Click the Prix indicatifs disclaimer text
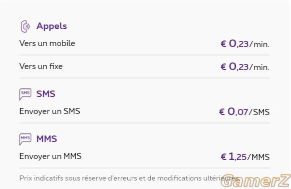This screenshot has height=189, width=291. pyautogui.click(x=129, y=178)
